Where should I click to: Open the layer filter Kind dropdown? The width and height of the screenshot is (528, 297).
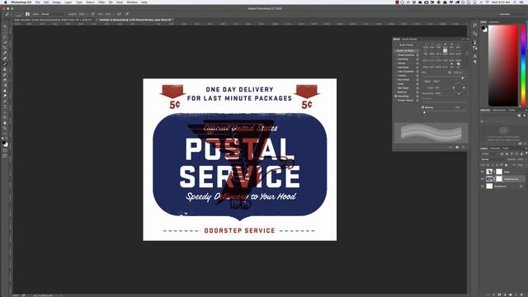pyautogui.click(x=489, y=153)
